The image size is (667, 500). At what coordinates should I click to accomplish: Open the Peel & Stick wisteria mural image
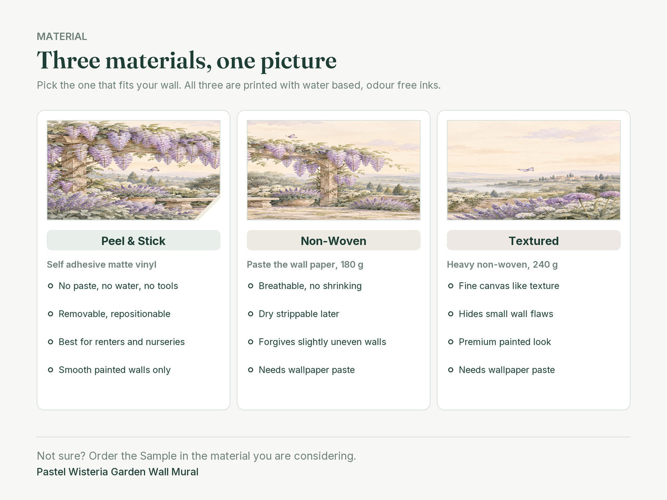click(133, 170)
